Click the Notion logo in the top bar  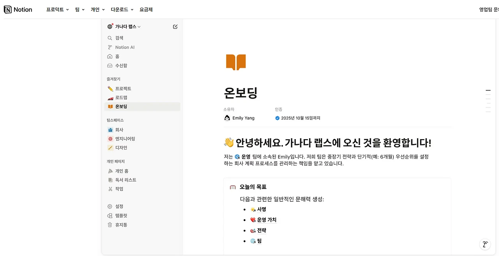point(18,9)
